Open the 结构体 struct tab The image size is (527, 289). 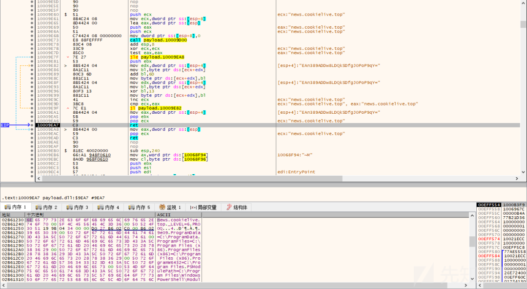[237, 207]
